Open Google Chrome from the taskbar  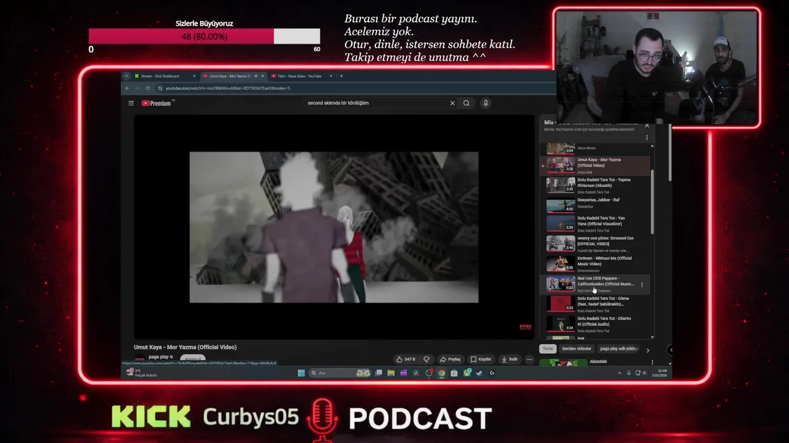coord(441,373)
